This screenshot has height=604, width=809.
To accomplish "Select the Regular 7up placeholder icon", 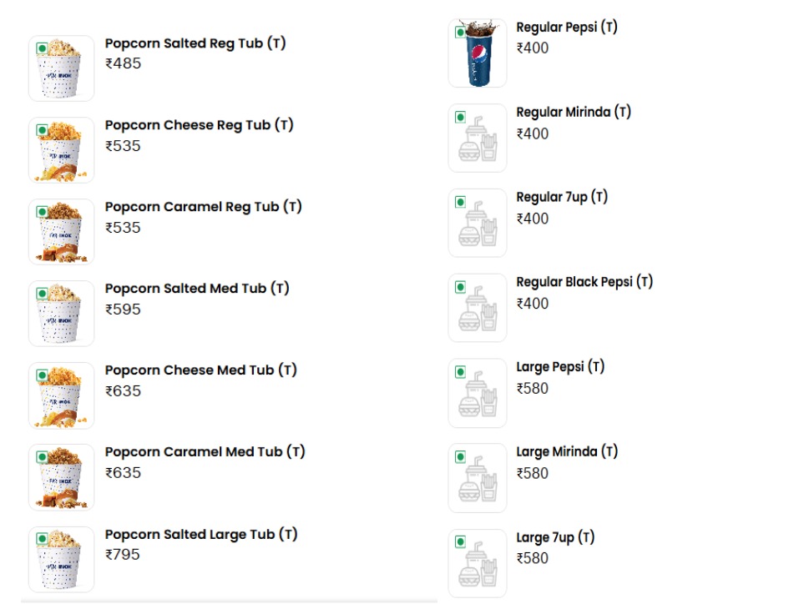I will point(478,224).
